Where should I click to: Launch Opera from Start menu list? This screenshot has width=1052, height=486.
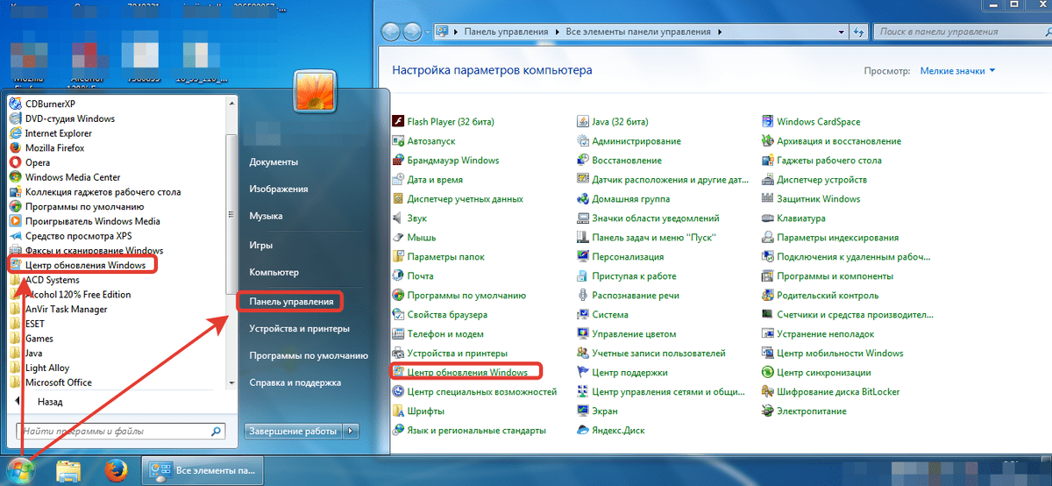pyautogui.click(x=30, y=162)
